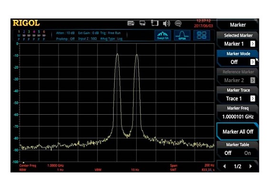The height and width of the screenshot is (191, 269).
Task: Open the multi-window layout icon
Action: tap(201, 36)
